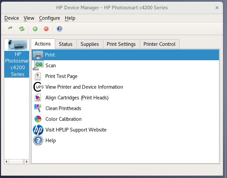Open the Device menu
The height and width of the screenshot is (178, 227).
point(11,18)
